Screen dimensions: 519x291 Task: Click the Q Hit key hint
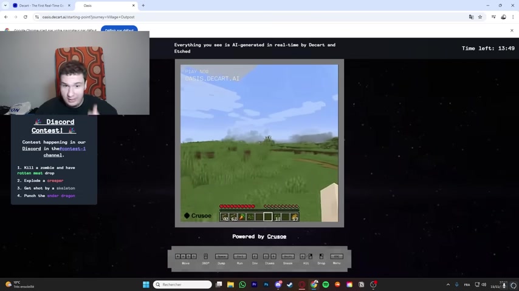pos(302,256)
